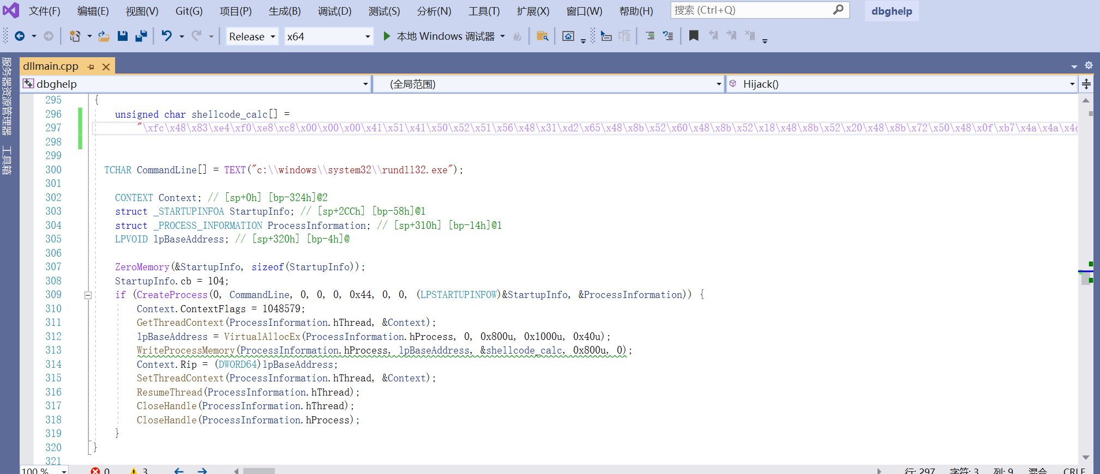Pin the dllmain.cpp tab
The height and width of the screenshot is (474, 1100).
[91, 66]
